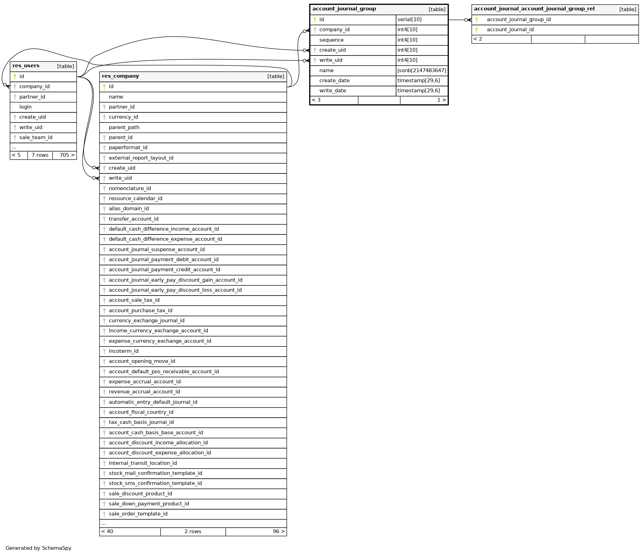Click the '96 >' children count in res_company

pos(278,531)
